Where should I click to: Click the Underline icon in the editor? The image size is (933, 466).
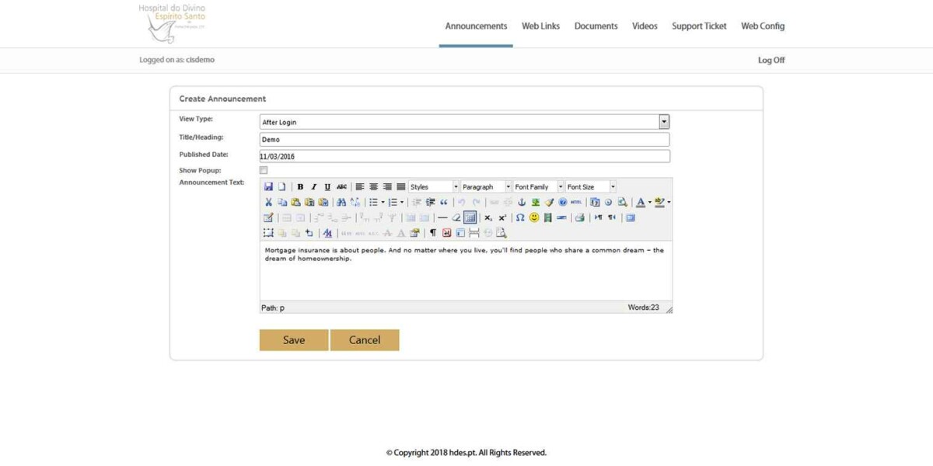pyautogui.click(x=327, y=186)
